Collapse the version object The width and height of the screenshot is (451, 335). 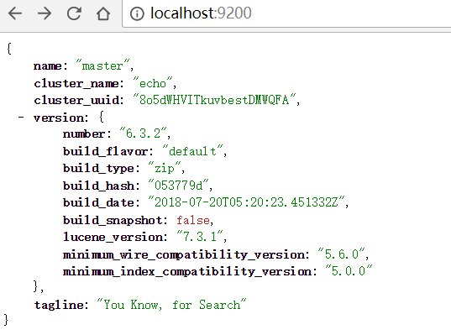[x=21, y=118]
